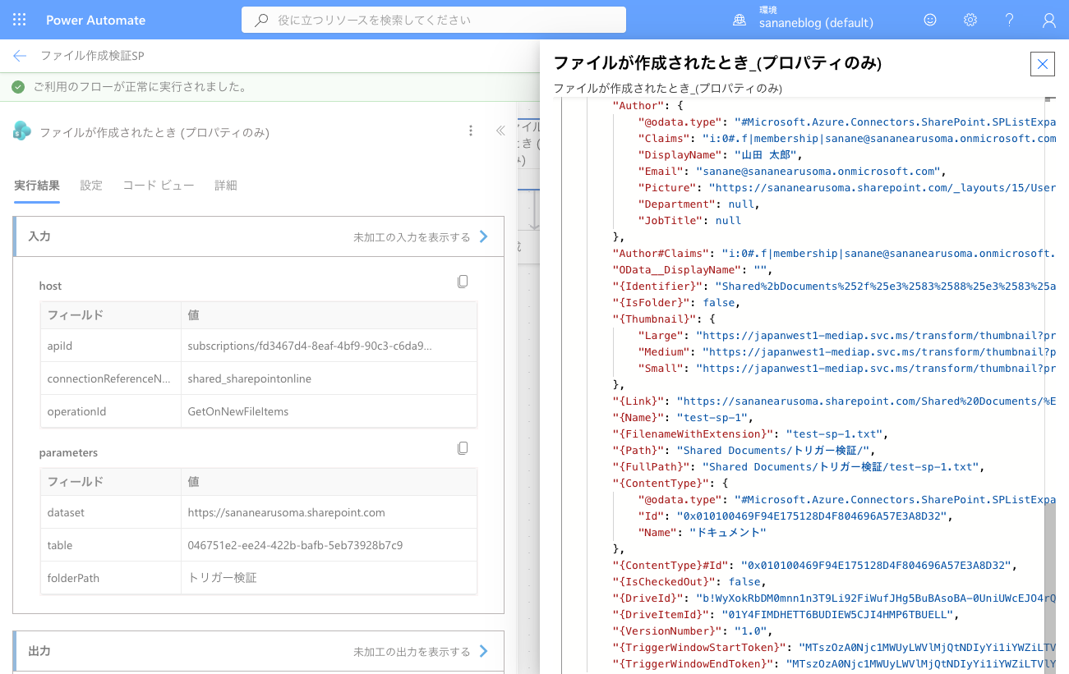Click the ファイル作成検証SP flow name
Screen dimensions: 1069x674
[93, 56]
